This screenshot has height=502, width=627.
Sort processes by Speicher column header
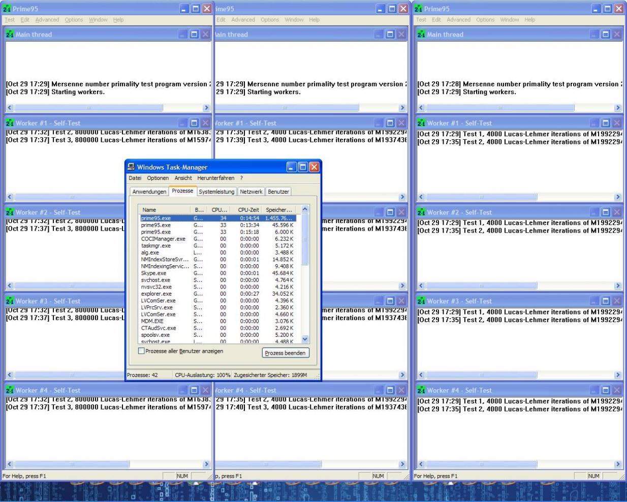tap(278, 209)
